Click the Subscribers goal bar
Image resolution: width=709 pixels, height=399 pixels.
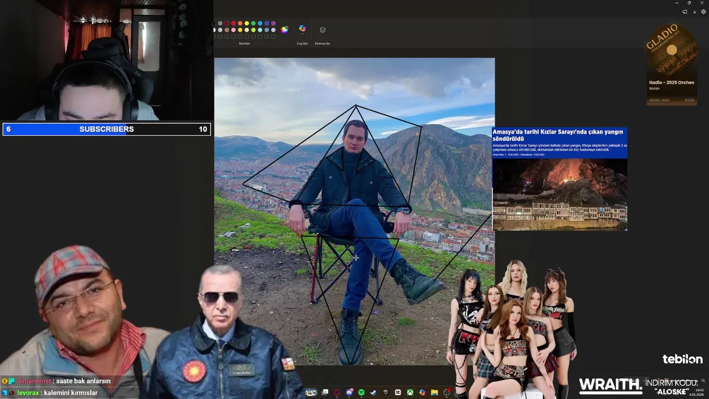click(106, 129)
